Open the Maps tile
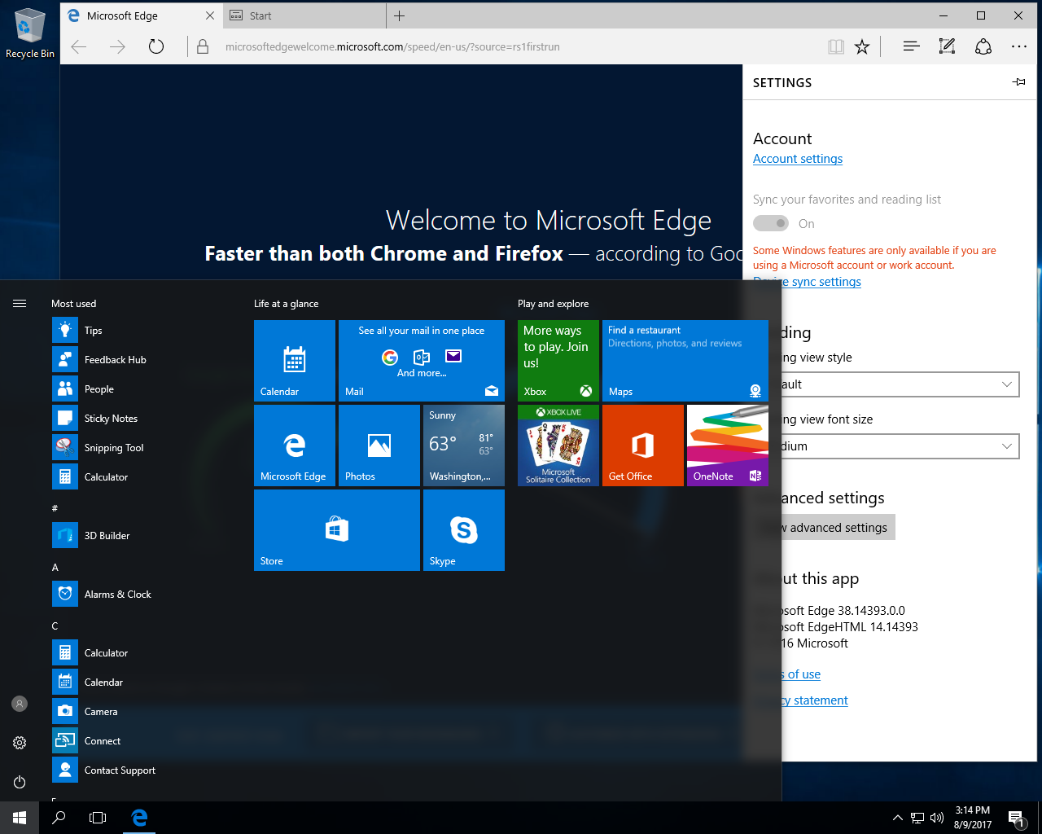 tap(685, 361)
